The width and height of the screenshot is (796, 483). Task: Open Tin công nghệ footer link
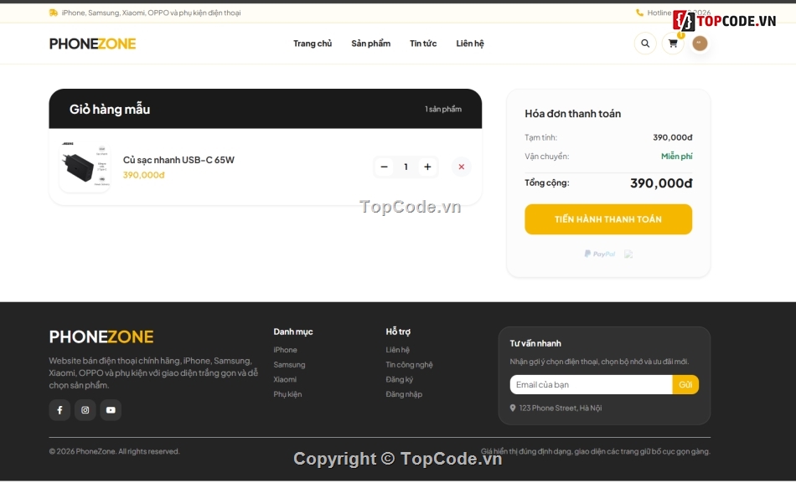tap(409, 365)
